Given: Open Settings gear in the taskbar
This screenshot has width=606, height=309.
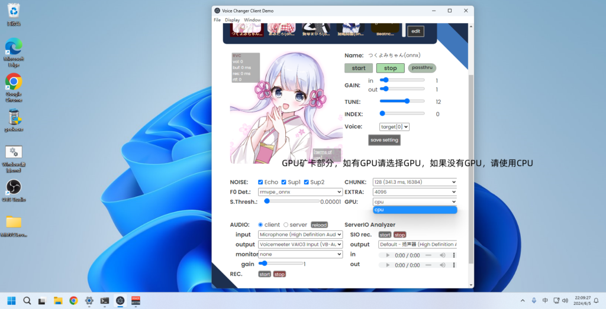Looking at the screenshot, I should [x=89, y=301].
